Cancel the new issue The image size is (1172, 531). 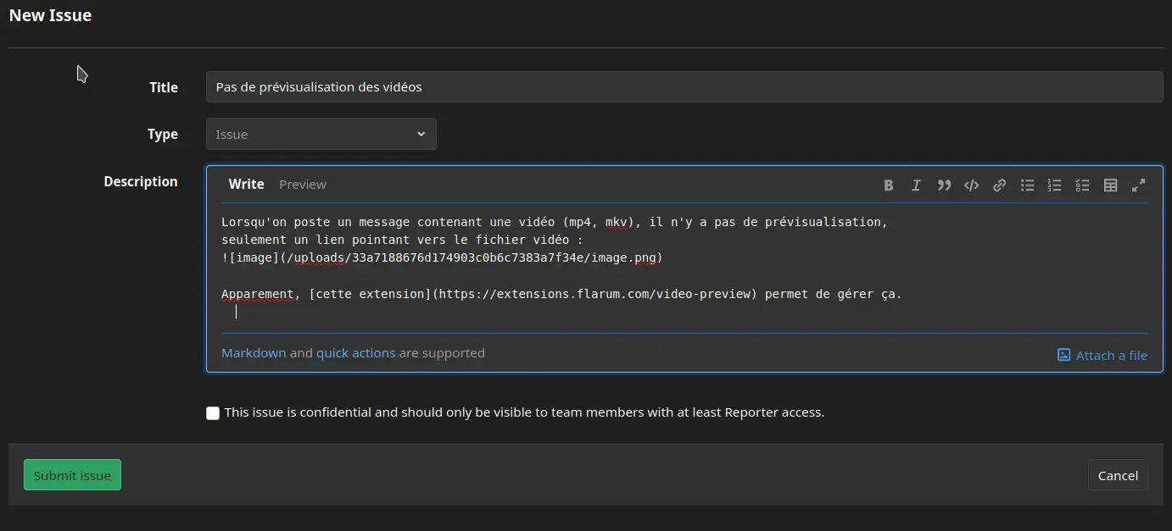click(1118, 475)
